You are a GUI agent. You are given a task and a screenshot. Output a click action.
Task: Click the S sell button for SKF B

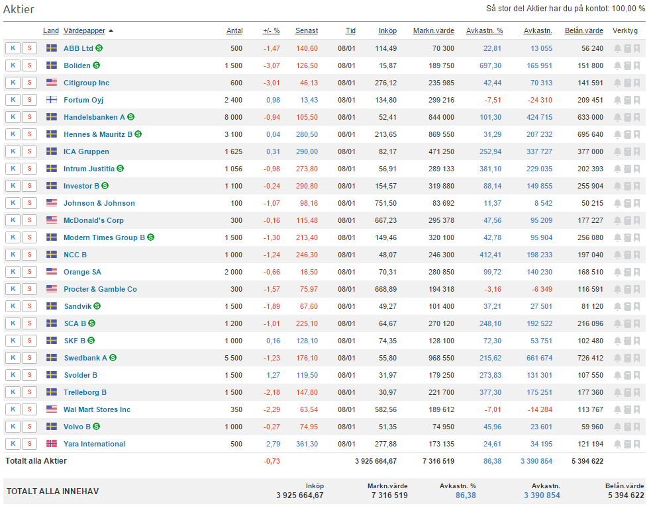[x=30, y=341]
